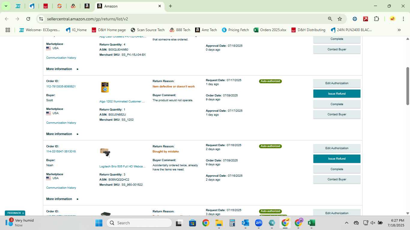The height and width of the screenshot is (230, 410).
Task: Open a new browser tab
Action: coord(170,6)
